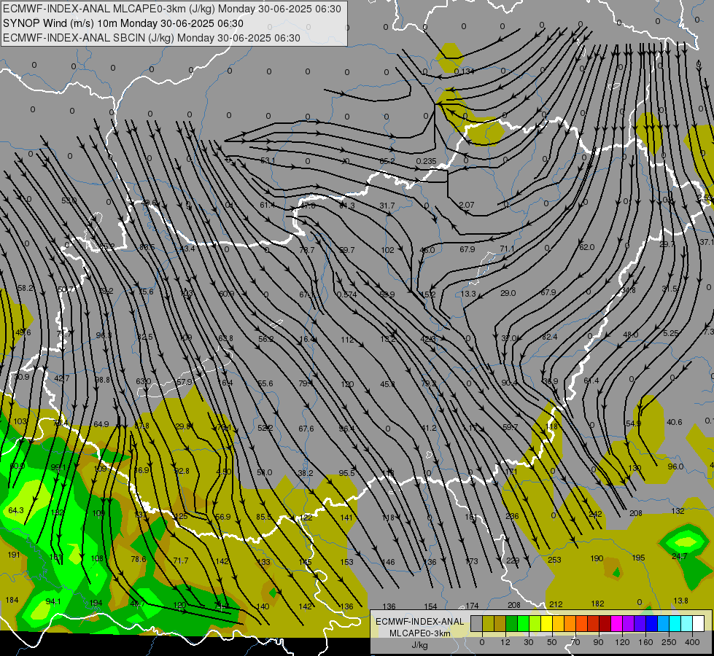This screenshot has height=656, width=714.
Task: Click the map value '253'
Action: click(x=554, y=560)
